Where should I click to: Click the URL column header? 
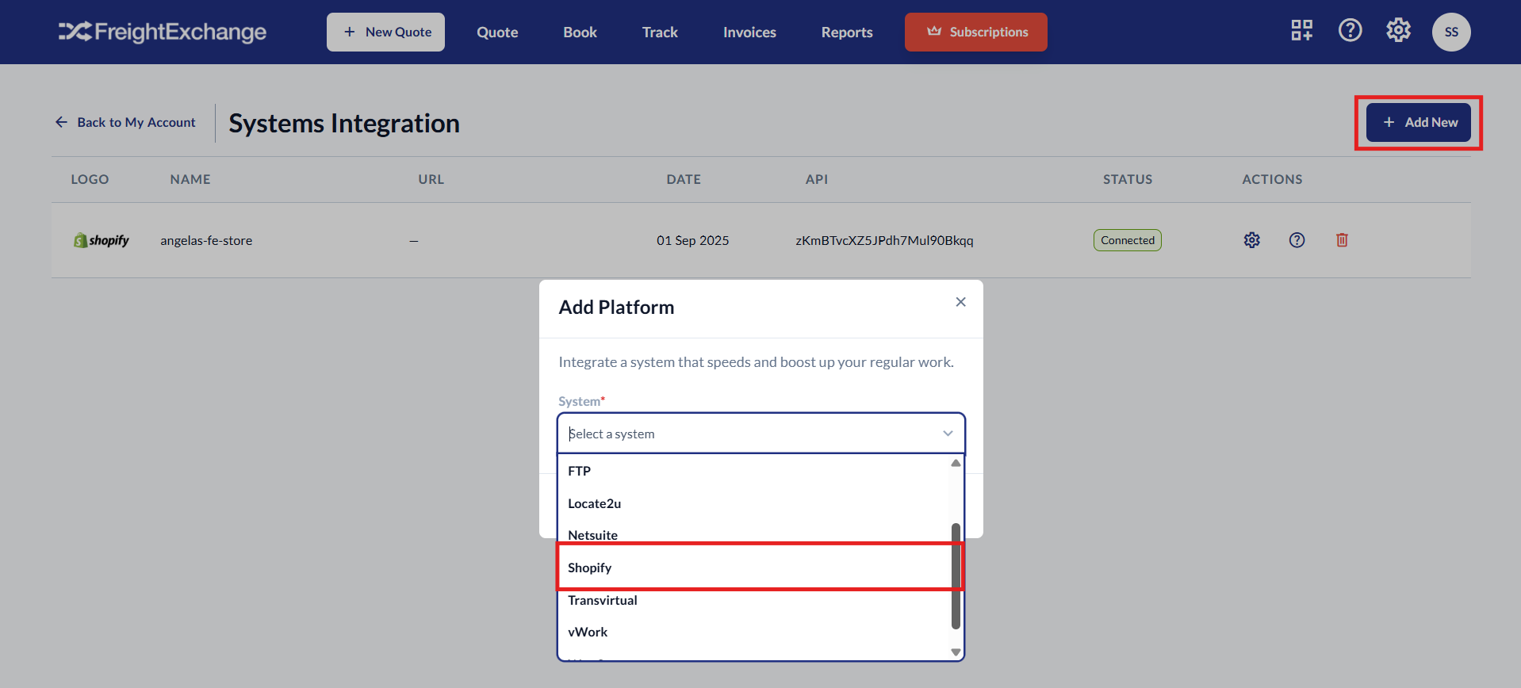click(x=431, y=179)
